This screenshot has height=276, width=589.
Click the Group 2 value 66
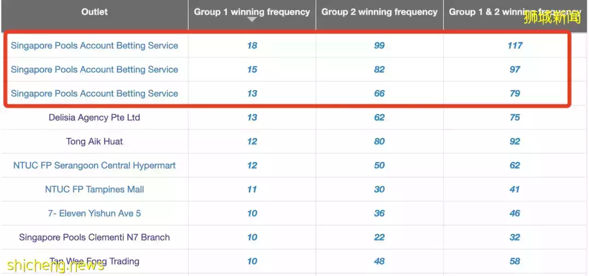[380, 93]
